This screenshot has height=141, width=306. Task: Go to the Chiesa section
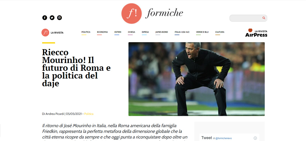pos(131,32)
